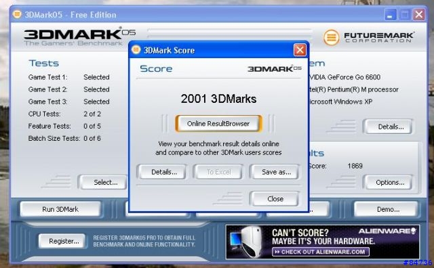Click 'Game Test 3:' label
Image resolution: width=434 pixels, height=268 pixels.
tap(47, 102)
